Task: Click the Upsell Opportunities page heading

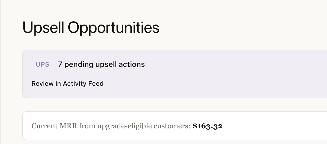Action: (91, 28)
